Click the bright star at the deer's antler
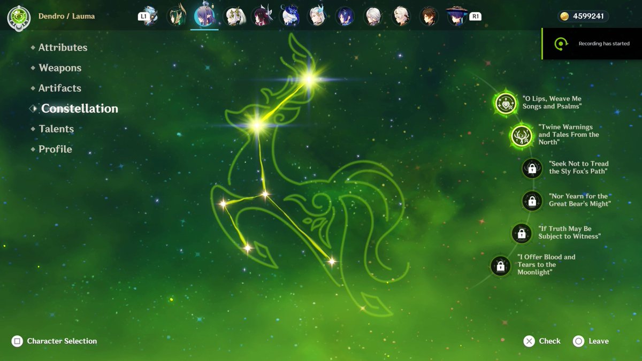This screenshot has width=642, height=361. pyautogui.click(x=308, y=80)
